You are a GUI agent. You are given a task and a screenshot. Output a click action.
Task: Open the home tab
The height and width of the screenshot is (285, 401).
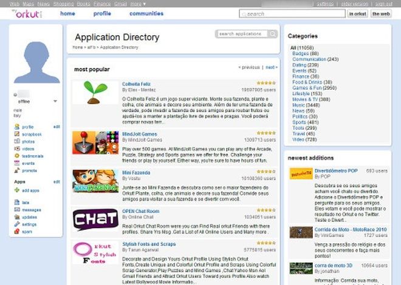[67, 13]
